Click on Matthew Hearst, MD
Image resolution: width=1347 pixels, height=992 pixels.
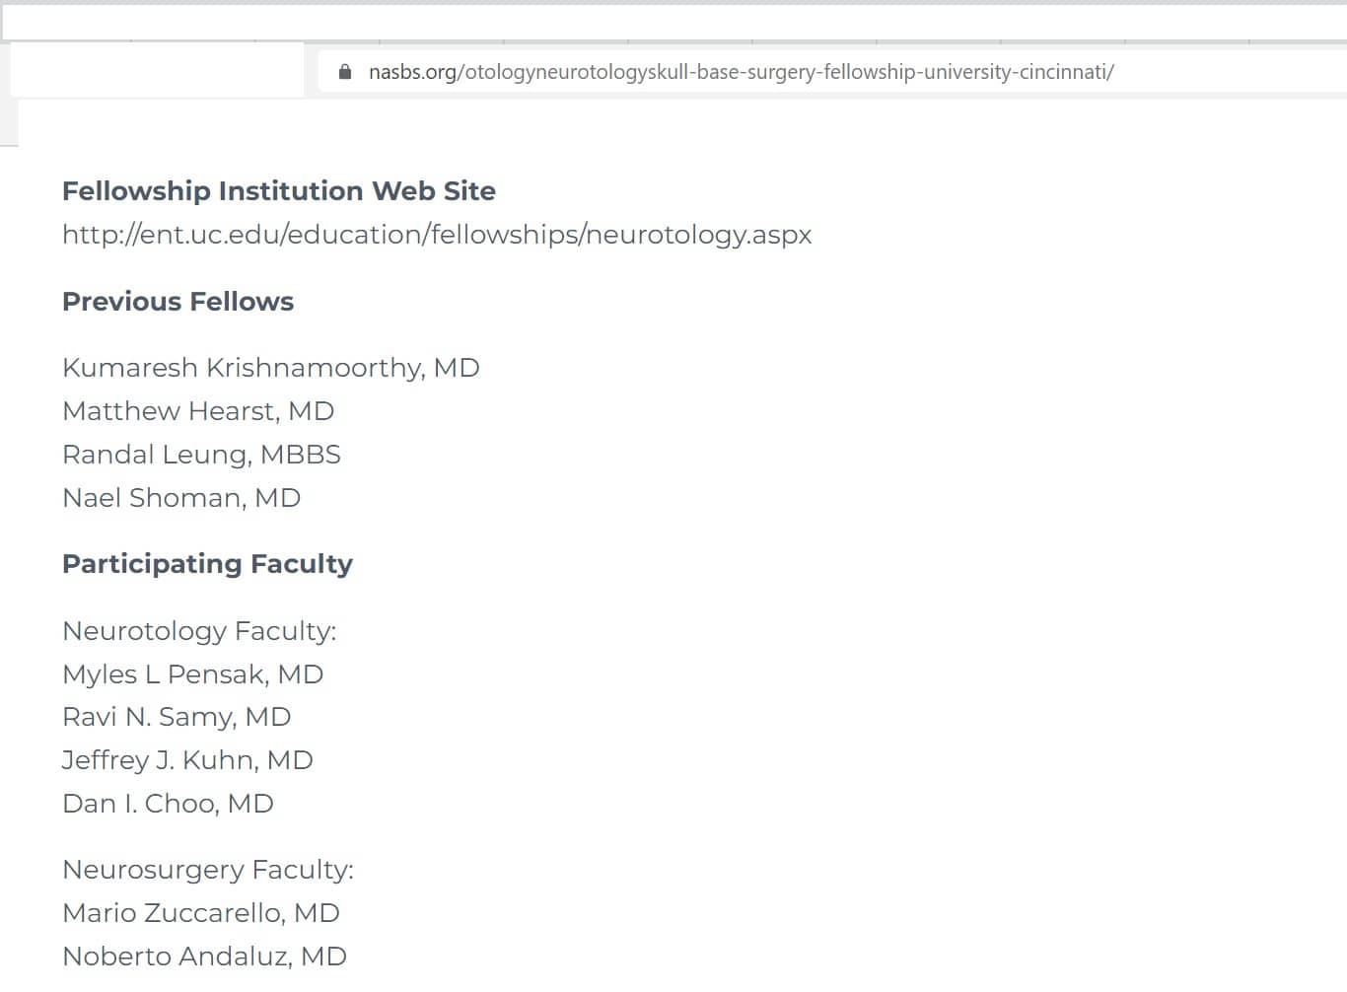(198, 411)
